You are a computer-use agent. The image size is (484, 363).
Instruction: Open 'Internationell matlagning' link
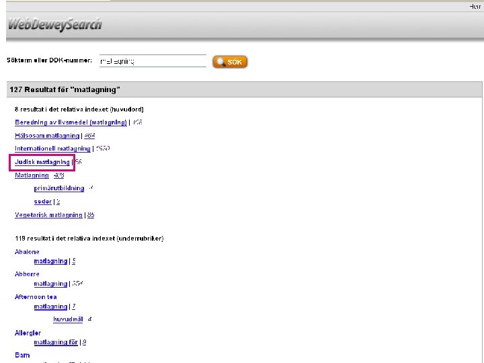tap(52, 149)
